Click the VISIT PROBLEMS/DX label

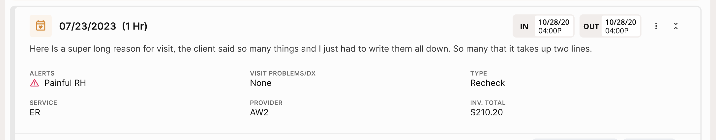tap(283, 73)
